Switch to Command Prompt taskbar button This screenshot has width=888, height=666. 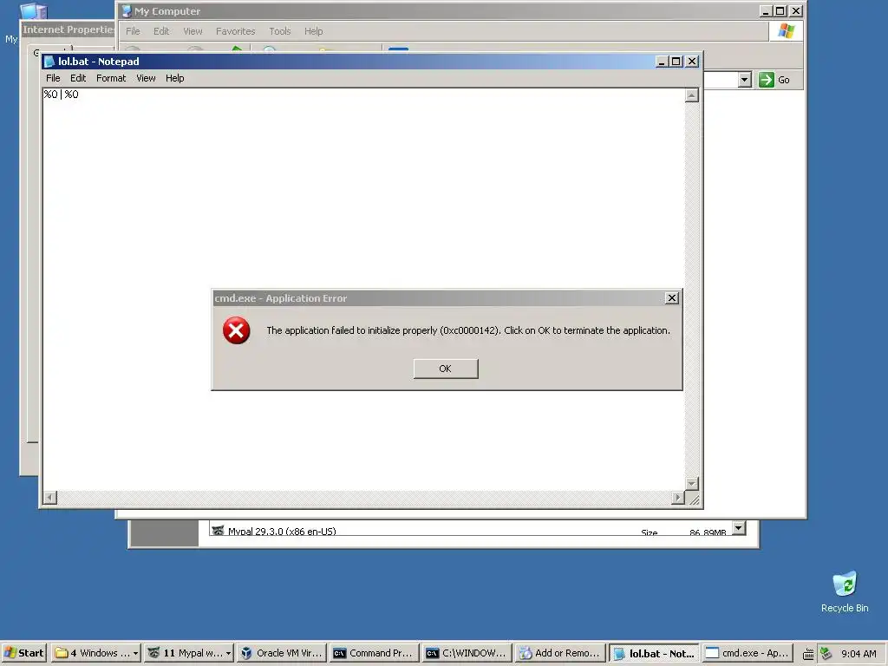[375, 653]
